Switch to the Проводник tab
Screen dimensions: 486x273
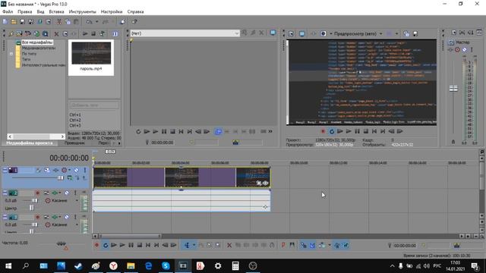click(74, 143)
